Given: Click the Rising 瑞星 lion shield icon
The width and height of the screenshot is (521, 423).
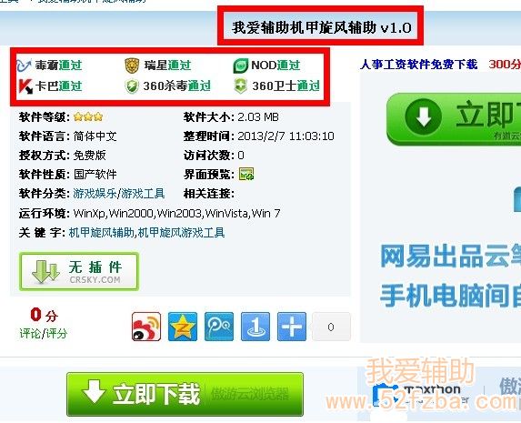Looking at the screenshot, I should pos(132,65).
